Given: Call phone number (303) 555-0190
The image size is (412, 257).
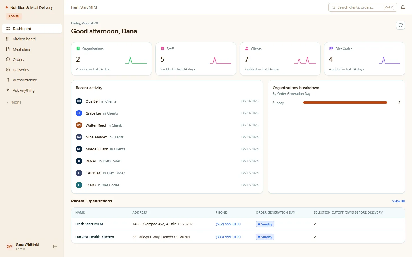Looking at the screenshot, I should 228,237.
